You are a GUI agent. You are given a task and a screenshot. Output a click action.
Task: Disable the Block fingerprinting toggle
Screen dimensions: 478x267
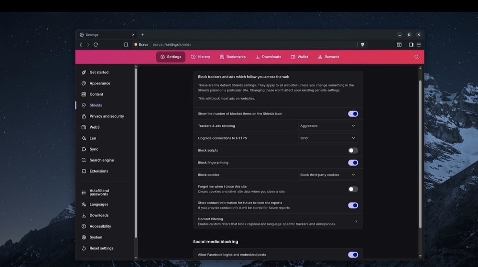point(353,163)
